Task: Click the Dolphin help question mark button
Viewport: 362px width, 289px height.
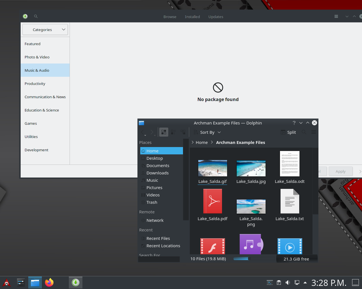Action: click(x=294, y=123)
